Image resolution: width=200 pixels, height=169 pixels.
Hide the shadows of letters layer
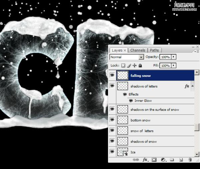coord(112,85)
